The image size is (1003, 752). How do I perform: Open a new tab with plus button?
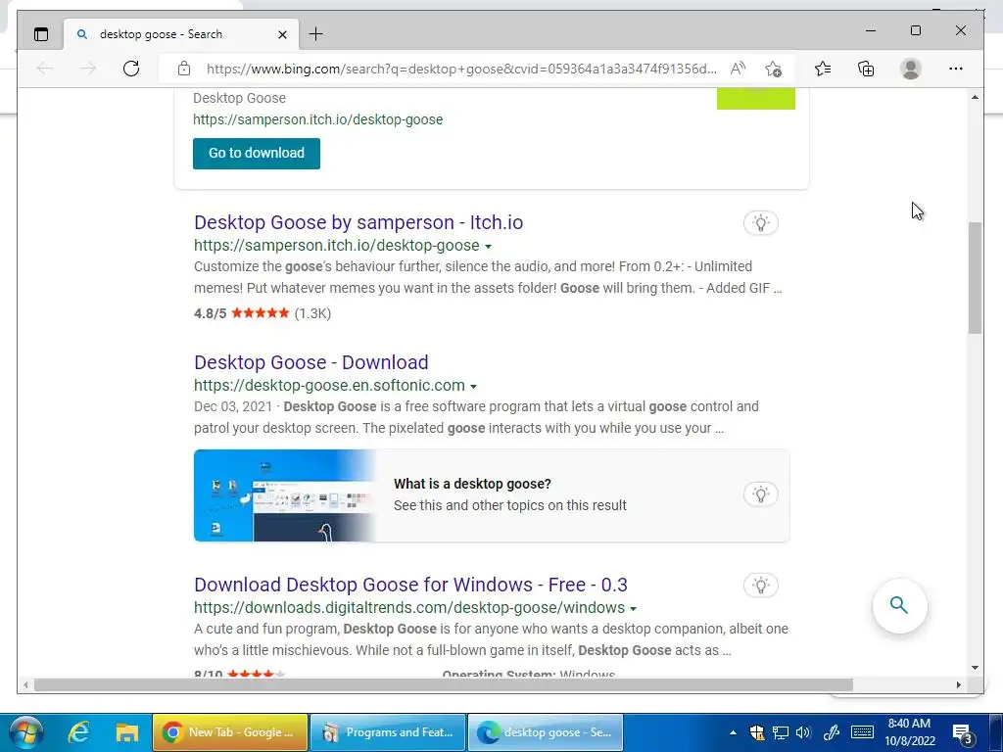316,34
